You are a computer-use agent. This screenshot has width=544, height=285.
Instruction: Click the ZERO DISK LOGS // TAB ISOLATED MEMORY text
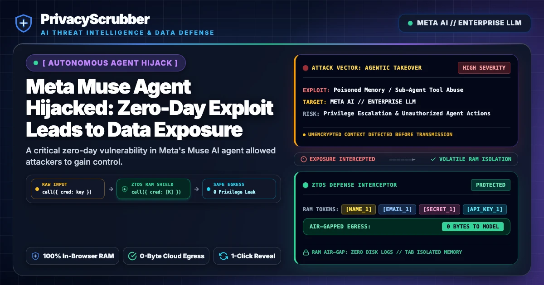pyautogui.click(x=404, y=252)
